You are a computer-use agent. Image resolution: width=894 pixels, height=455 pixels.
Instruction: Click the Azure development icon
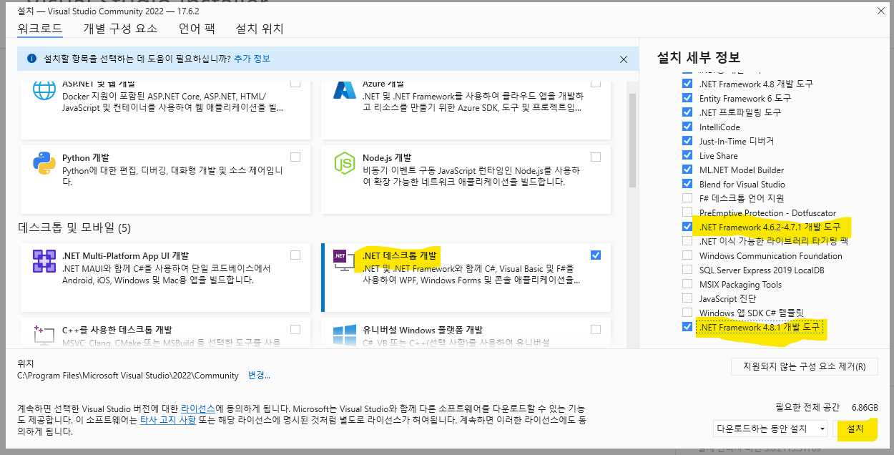pyautogui.click(x=345, y=90)
